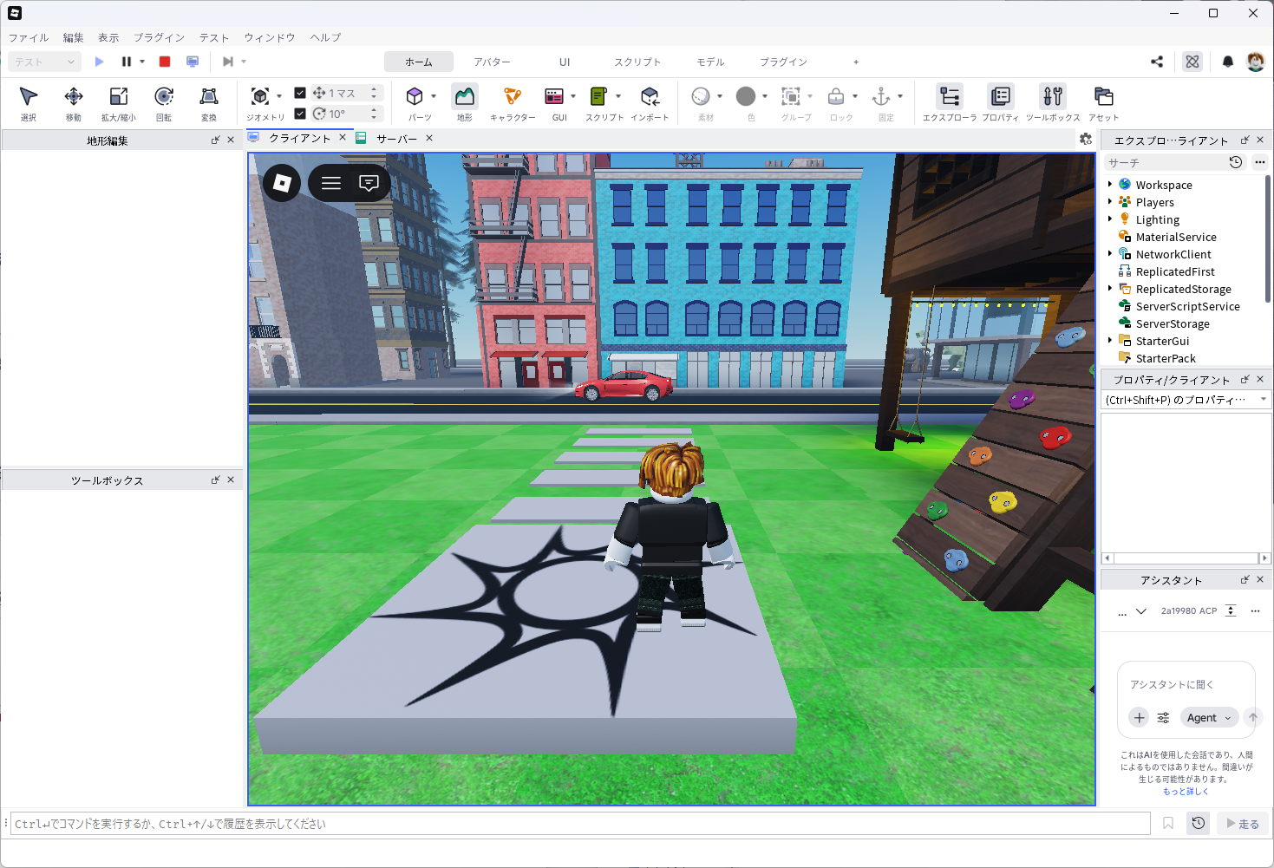Open the 地形 terrain editor tool
Viewport: 1274px width, 868px height.
(x=465, y=103)
